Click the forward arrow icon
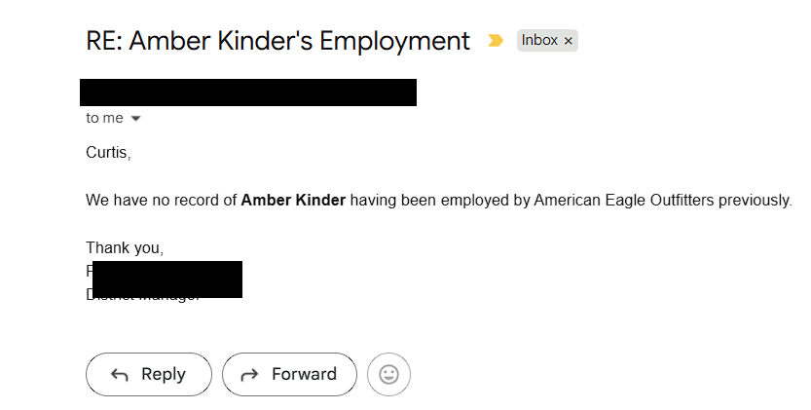 tap(249, 375)
